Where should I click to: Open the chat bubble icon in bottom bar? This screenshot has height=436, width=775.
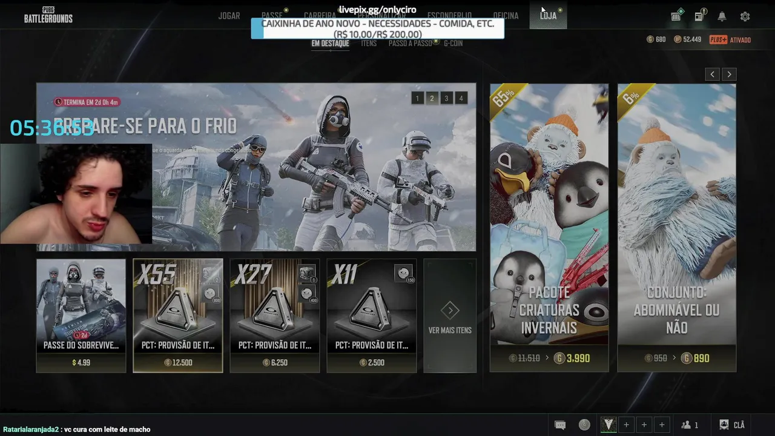click(560, 425)
